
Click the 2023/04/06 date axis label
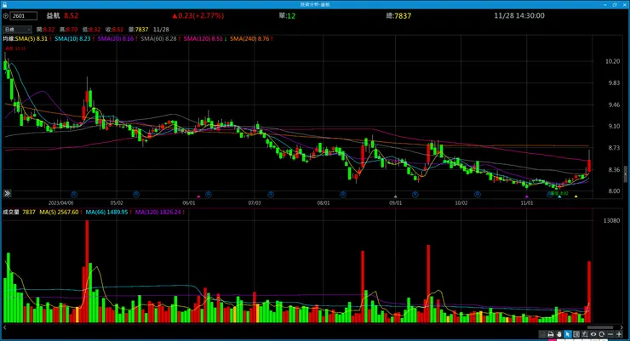point(61,203)
